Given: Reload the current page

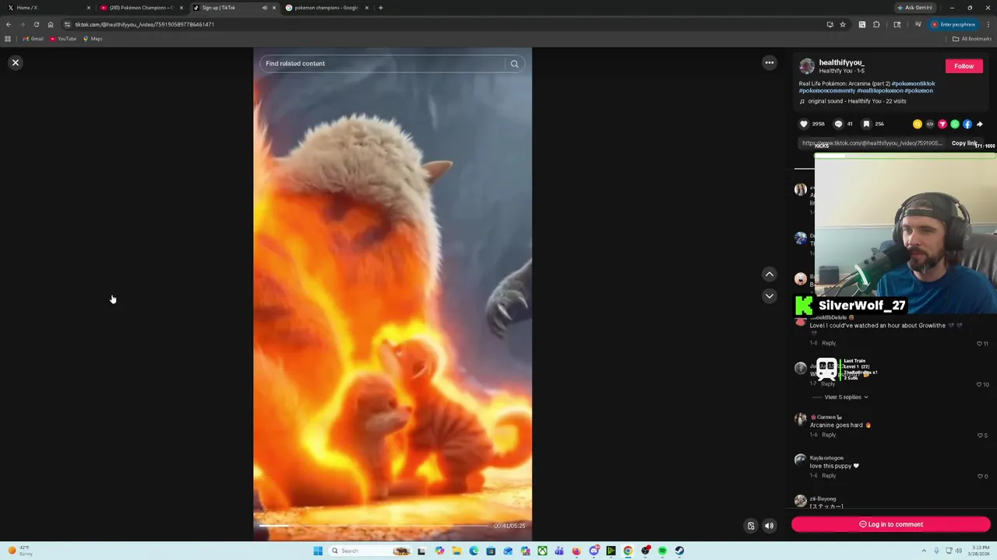Looking at the screenshot, I should pyautogui.click(x=37, y=24).
